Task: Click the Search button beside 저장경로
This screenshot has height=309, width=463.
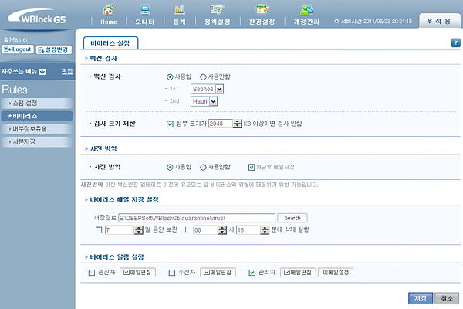Action: tap(292, 218)
